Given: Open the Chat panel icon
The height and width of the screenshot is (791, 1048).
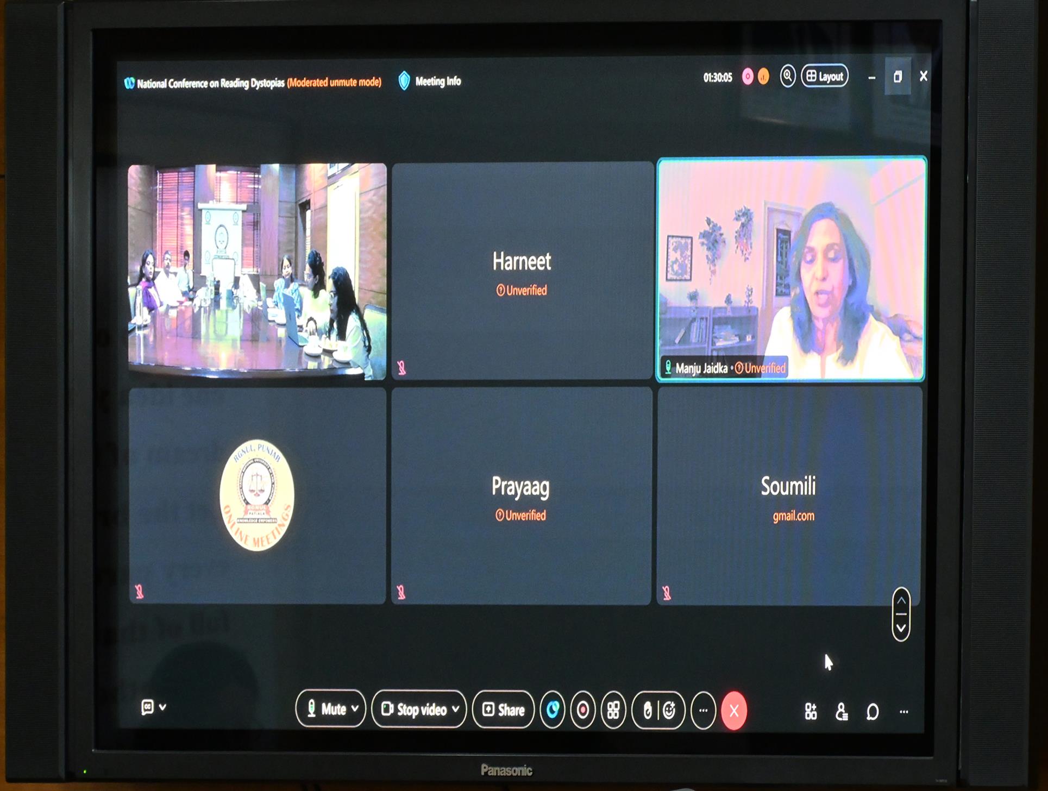Looking at the screenshot, I should (x=873, y=711).
